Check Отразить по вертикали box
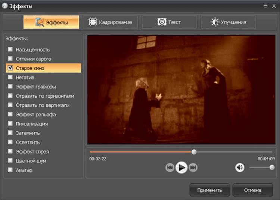This screenshot has width=280, height=200. [x=10, y=105]
